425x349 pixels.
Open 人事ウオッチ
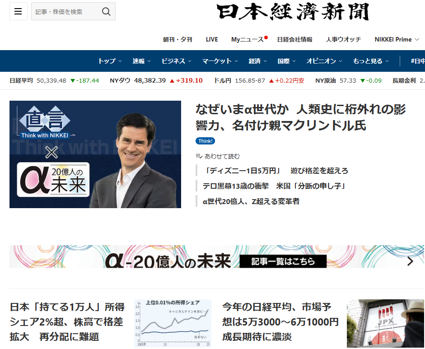(x=343, y=40)
